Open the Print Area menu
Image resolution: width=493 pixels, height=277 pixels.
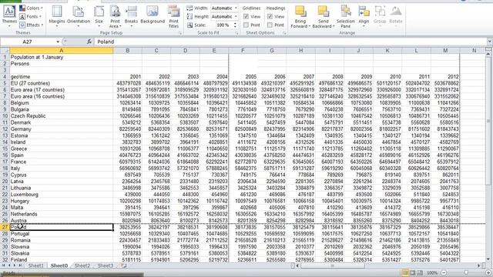115,16
